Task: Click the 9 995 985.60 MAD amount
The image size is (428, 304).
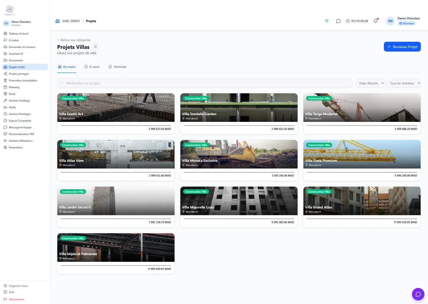Action: [x=283, y=222]
